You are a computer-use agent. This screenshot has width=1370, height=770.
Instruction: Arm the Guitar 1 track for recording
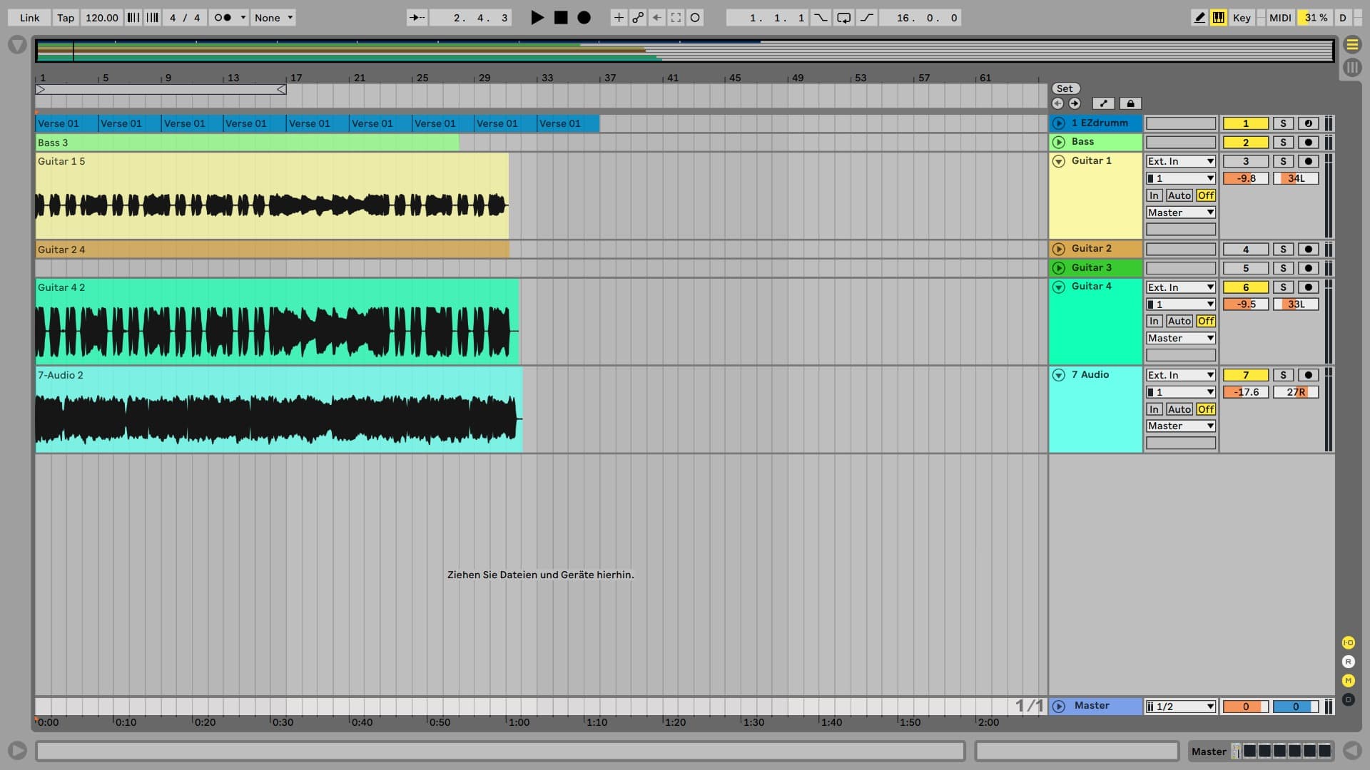1308,161
